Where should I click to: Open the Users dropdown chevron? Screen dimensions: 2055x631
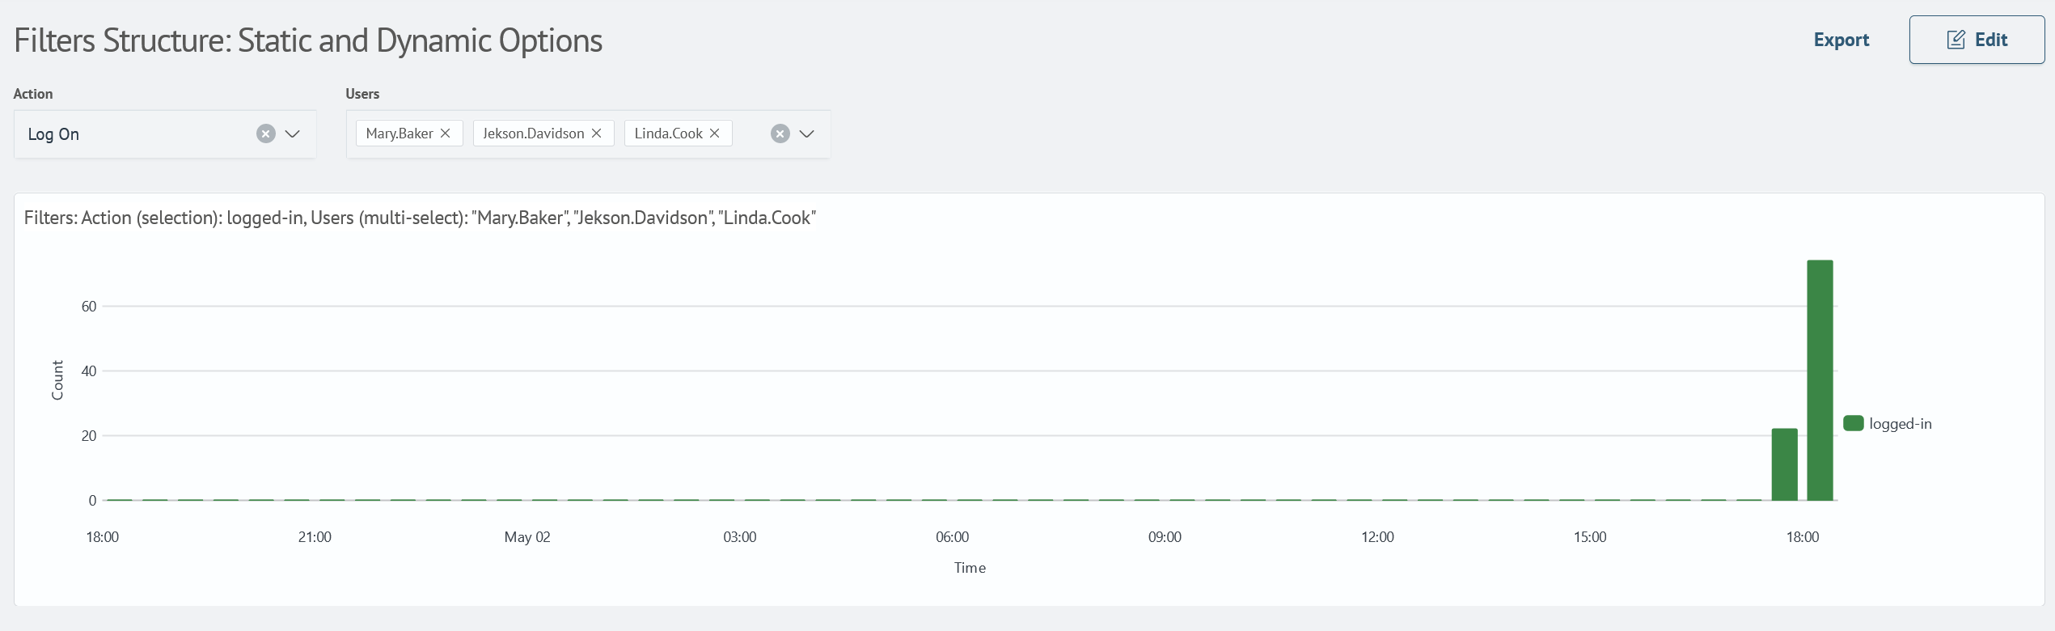[x=806, y=133]
